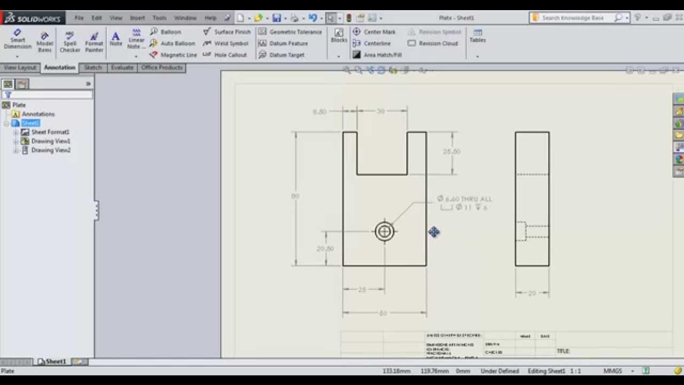Click the Rebuild traffic light icon
The image size is (684, 385).
click(349, 18)
